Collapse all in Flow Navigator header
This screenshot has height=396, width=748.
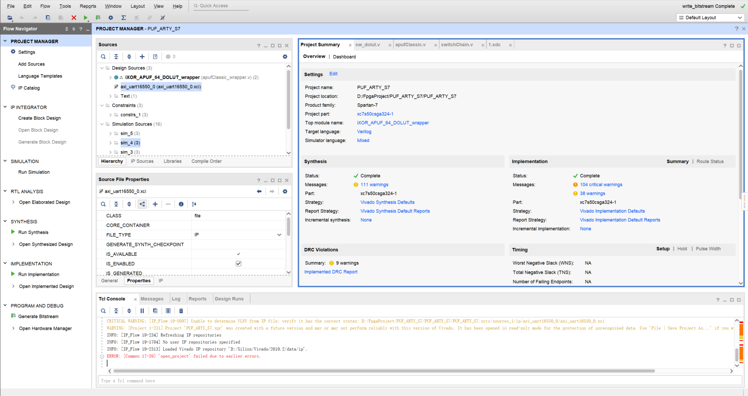67,29
